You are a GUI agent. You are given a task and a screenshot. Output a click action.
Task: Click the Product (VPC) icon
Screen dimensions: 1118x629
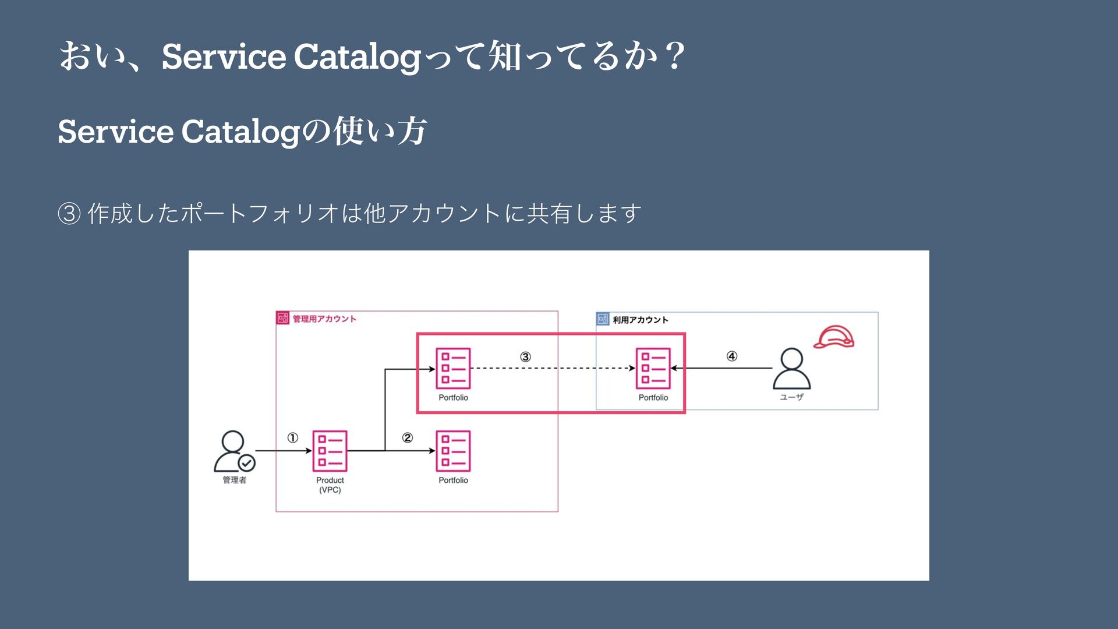pyautogui.click(x=330, y=451)
